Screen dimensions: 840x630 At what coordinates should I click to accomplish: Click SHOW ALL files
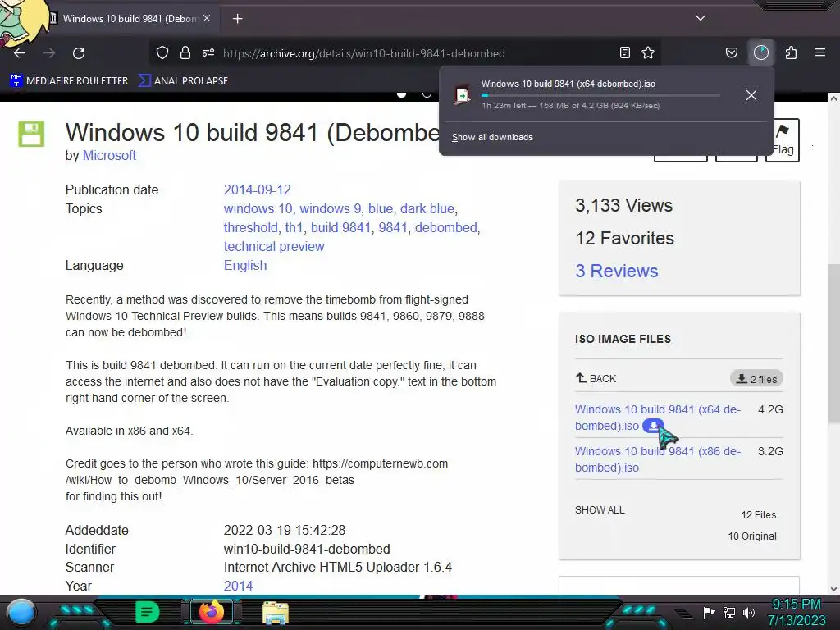point(600,510)
